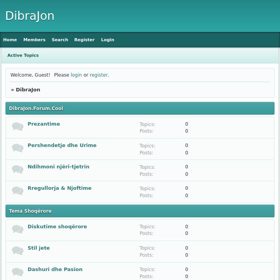Click the speech bubble icon beside Prezantime
The width and height of the screenshot is (280, 280).
pyautogui.click(x=17, y=126)
